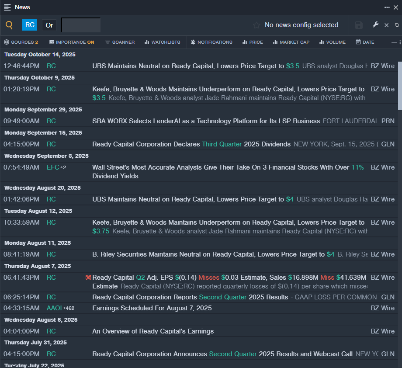The image size is (402, 368).
Task: Clear the config with the X icon
Action: point(386,25)
